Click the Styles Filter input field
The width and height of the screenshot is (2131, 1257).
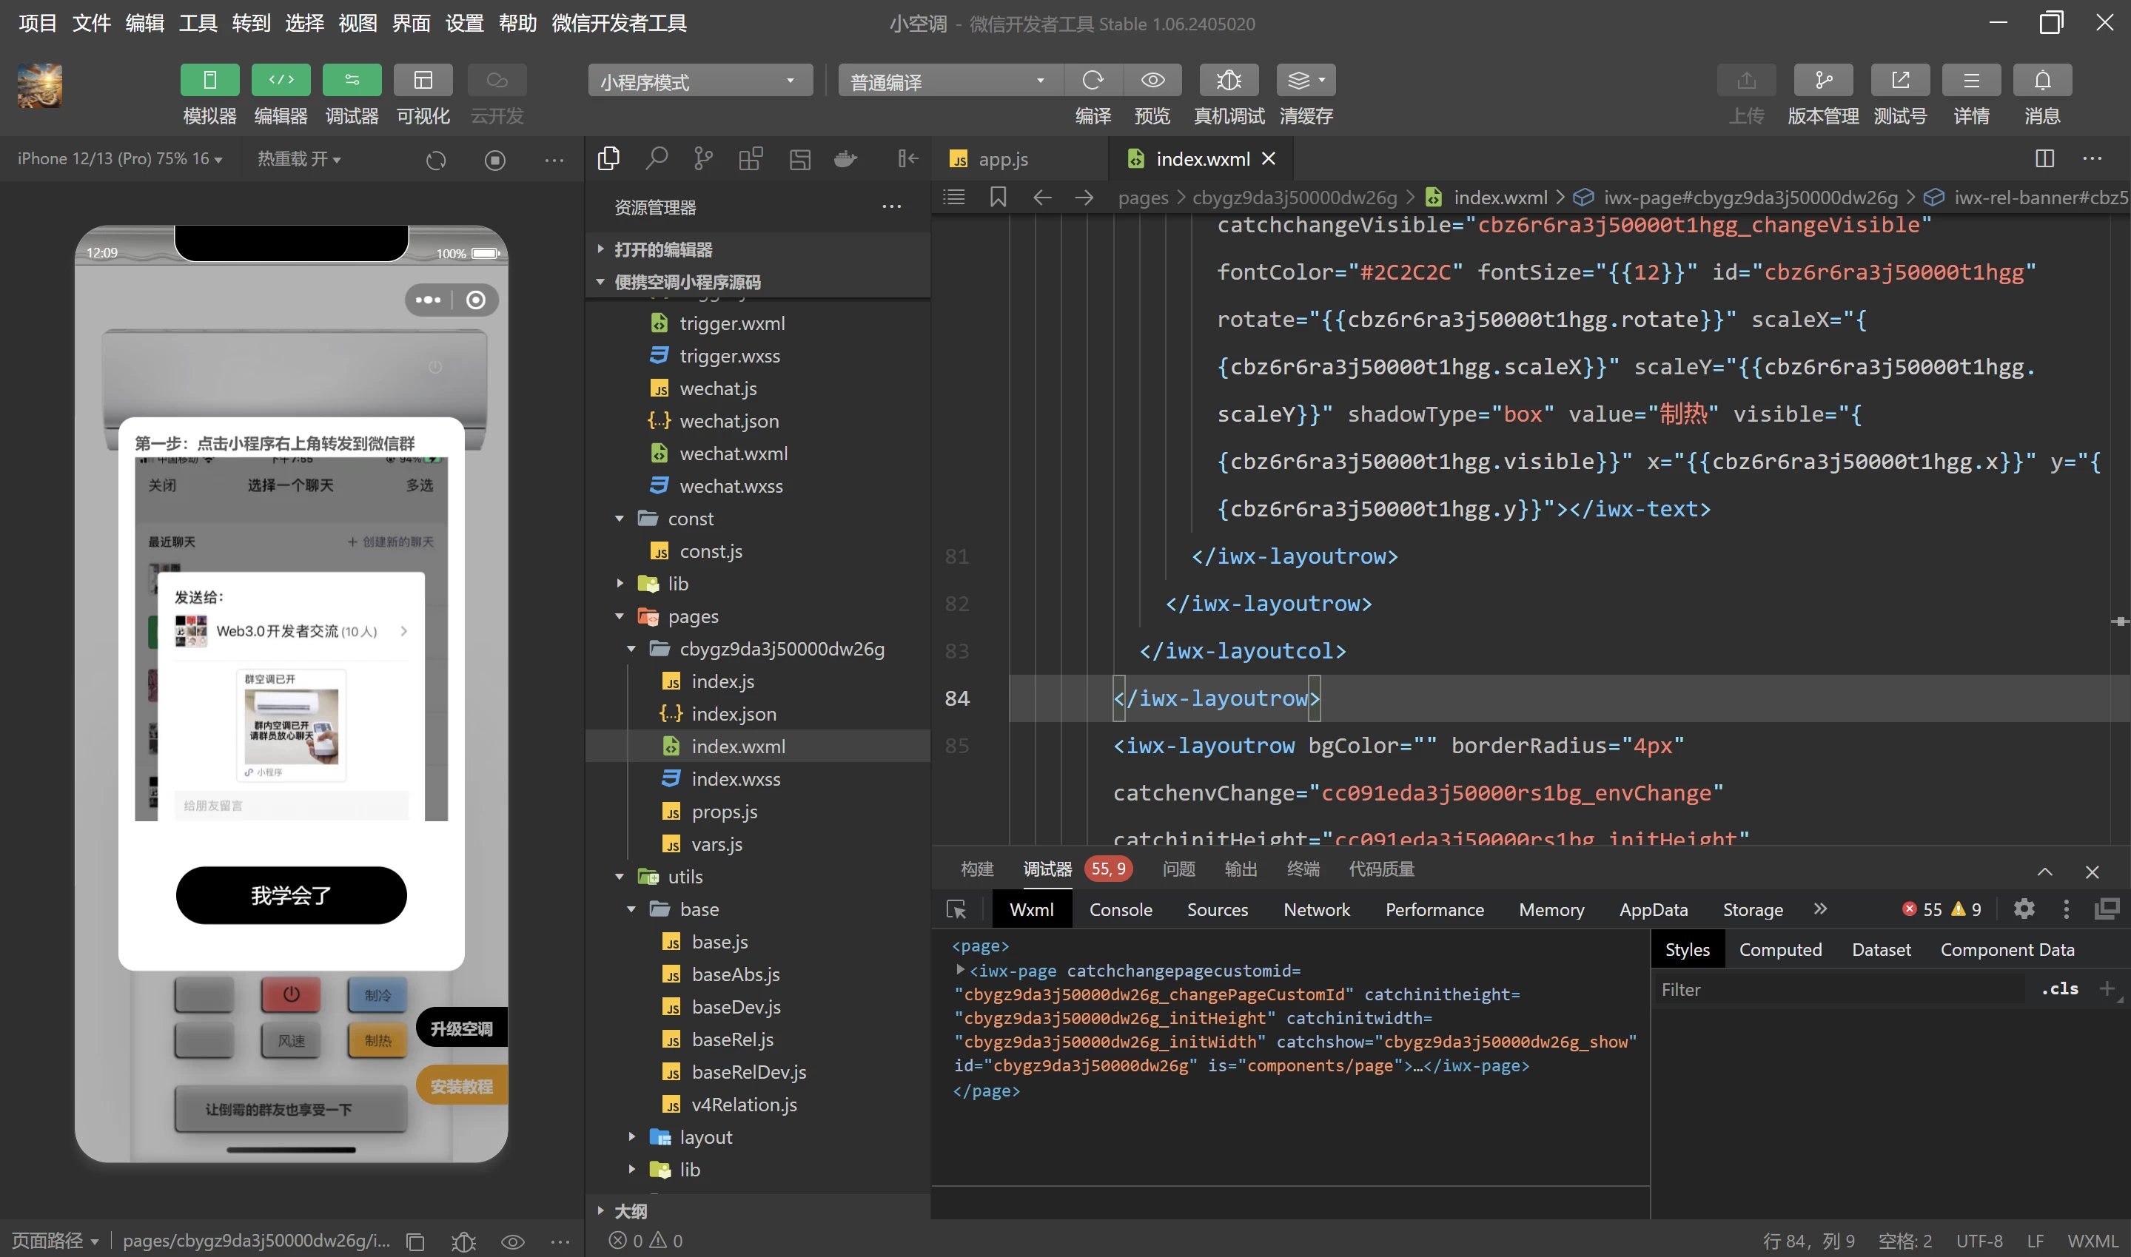point(1838,989)
